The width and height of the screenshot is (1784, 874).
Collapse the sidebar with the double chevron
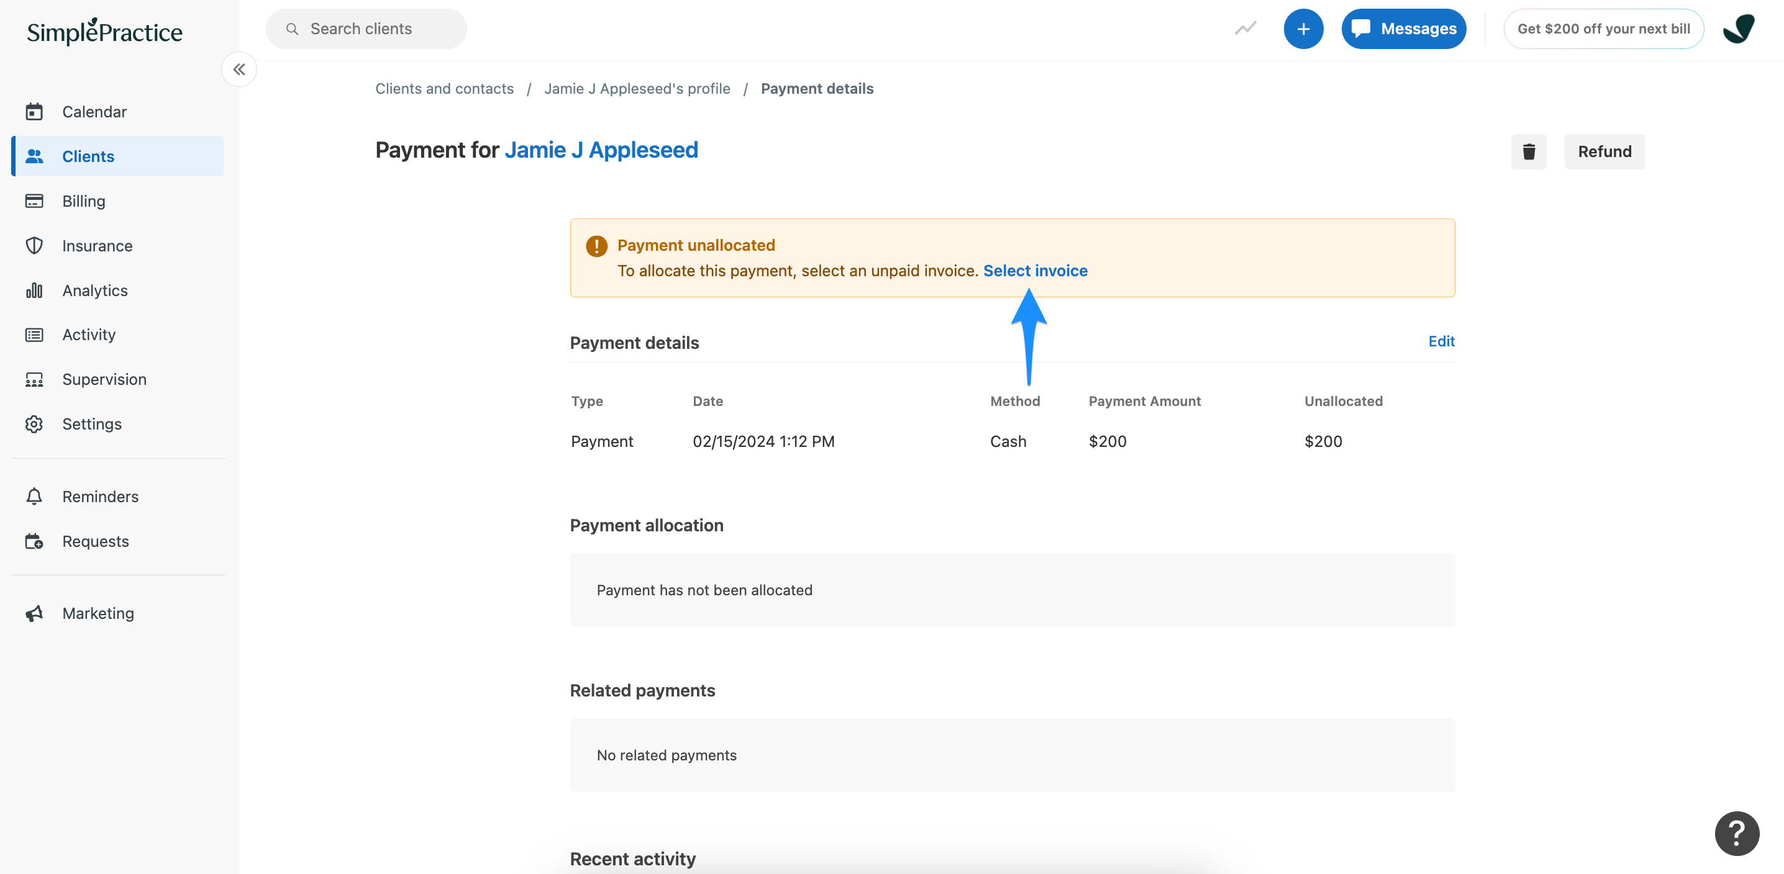point(239,69)
